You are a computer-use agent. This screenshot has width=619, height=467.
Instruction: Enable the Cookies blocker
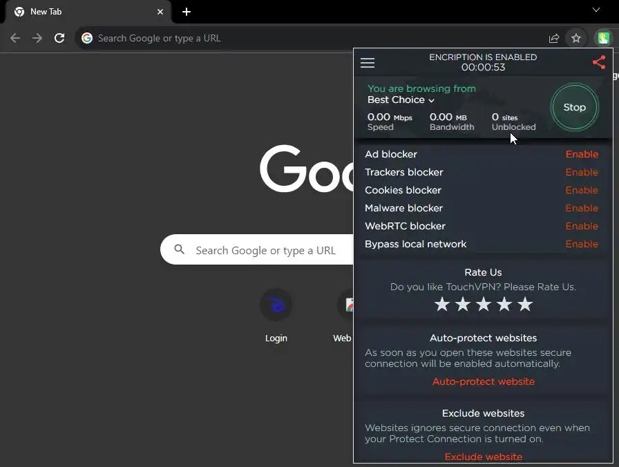(x=582, y=190)
